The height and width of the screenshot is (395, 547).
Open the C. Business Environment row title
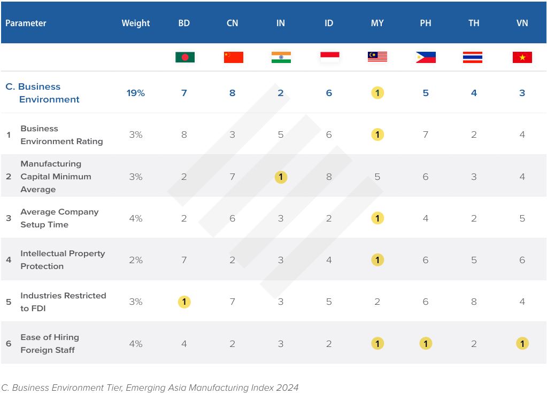coord(42,93)
